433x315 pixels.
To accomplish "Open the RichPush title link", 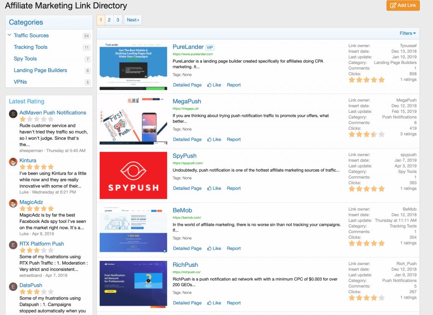I will coord(185,265).
